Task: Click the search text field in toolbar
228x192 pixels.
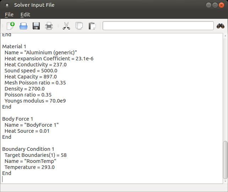Action: click(x=158, y=26)
